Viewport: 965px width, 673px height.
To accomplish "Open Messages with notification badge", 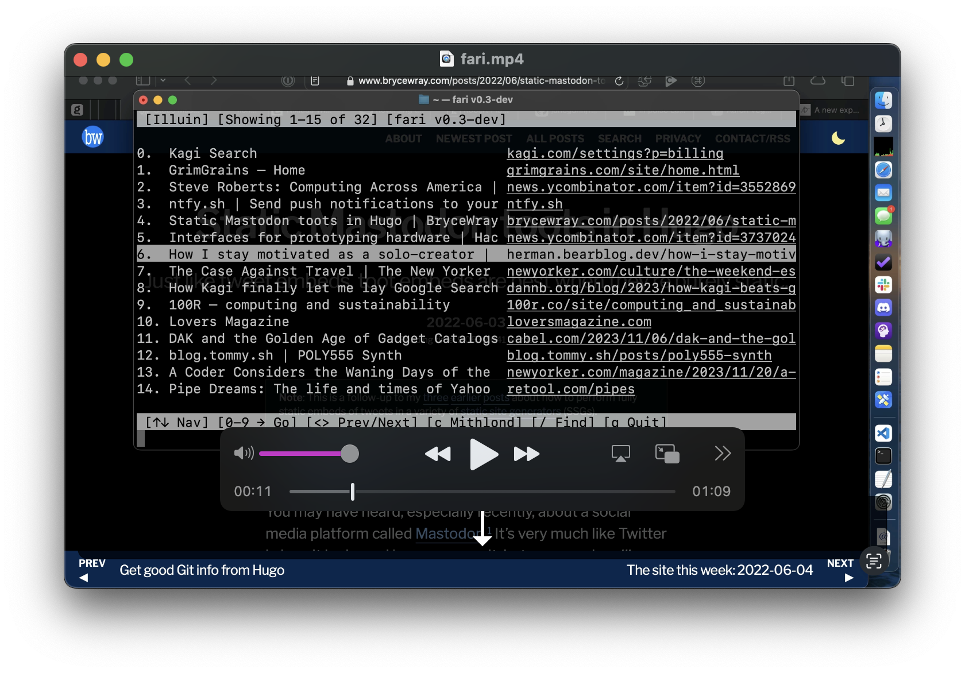I will pyautogui.click(x=883, y=216).
